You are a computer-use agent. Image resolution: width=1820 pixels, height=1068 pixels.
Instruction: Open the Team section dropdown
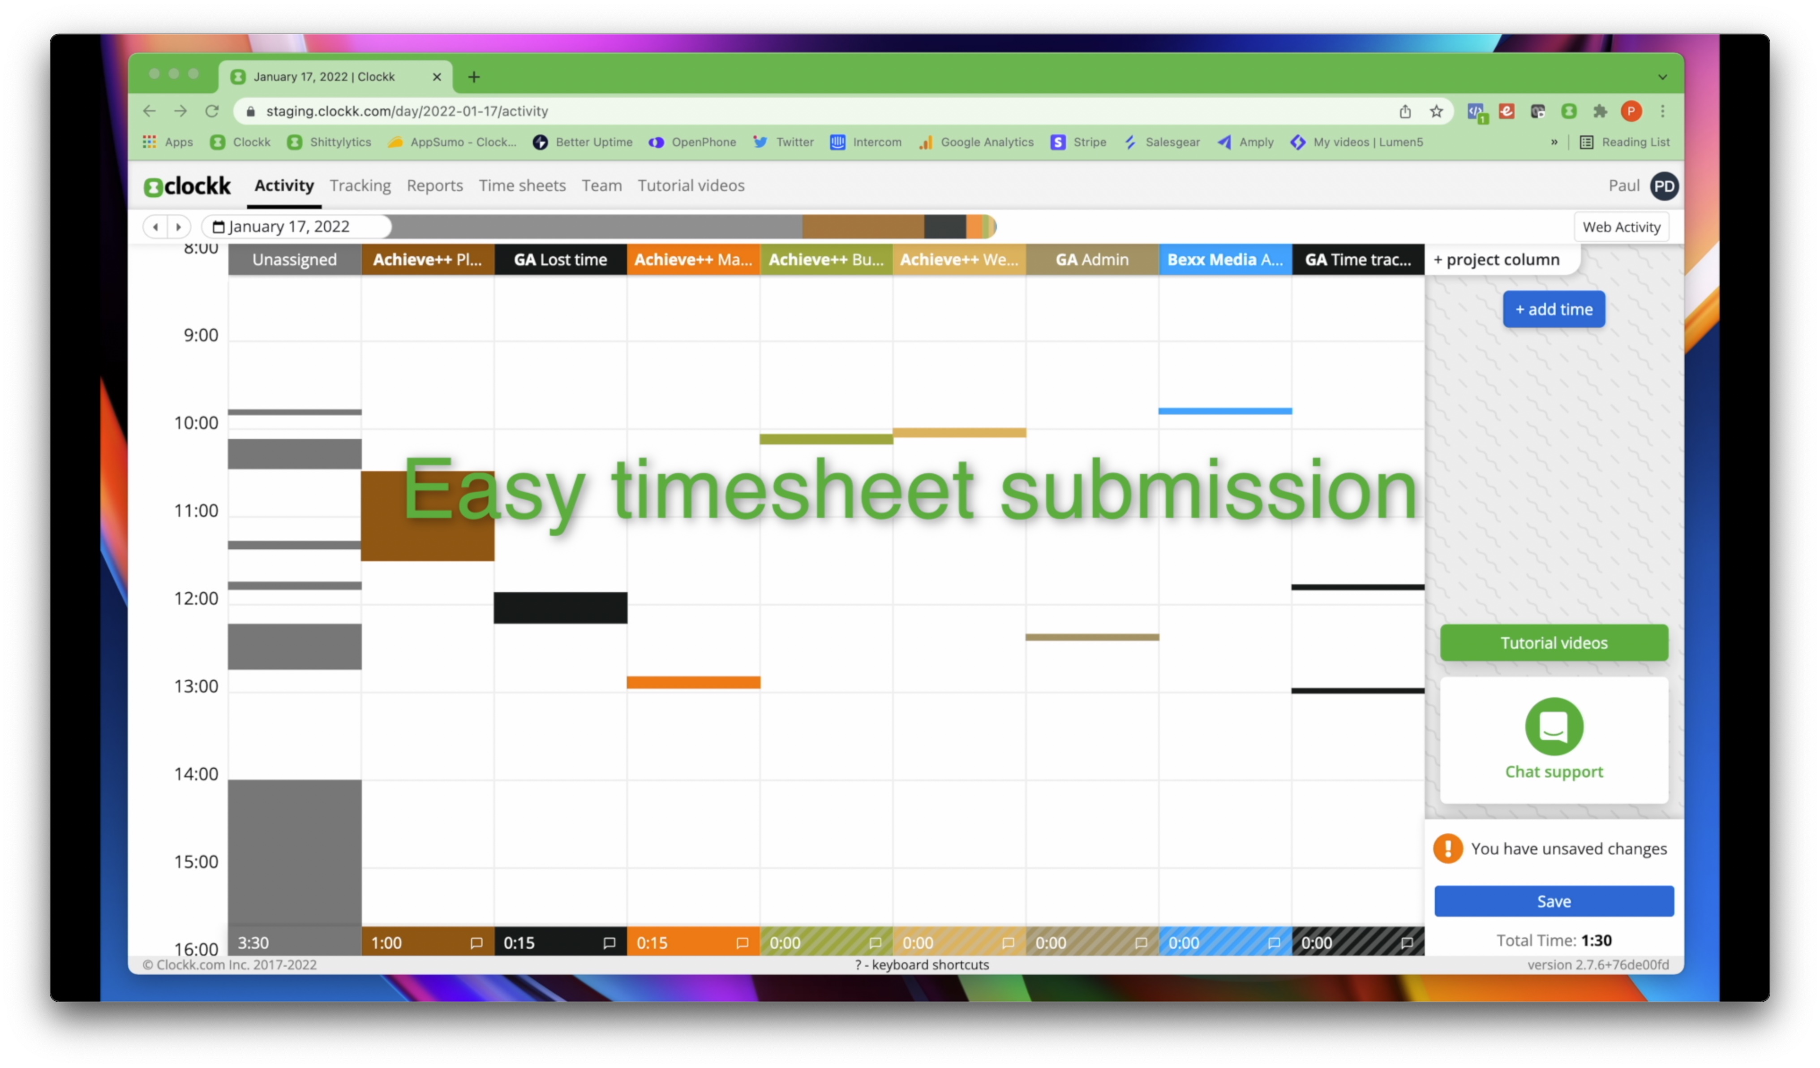point(600,185)
